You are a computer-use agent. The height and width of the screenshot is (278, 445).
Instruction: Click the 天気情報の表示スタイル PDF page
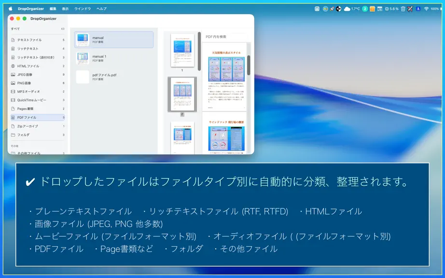pyautogui.click(x=224, y=77)
